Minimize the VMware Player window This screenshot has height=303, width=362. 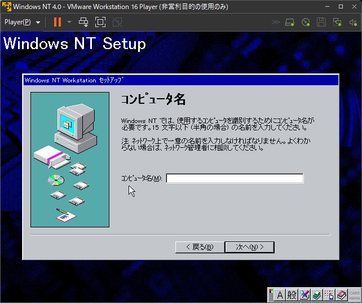tap(327, 6)
